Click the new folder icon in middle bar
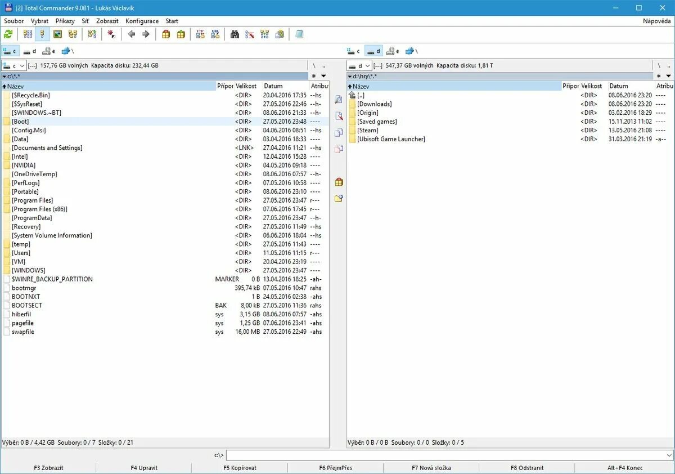Screen dimensions: 675x474 [338, 199]
